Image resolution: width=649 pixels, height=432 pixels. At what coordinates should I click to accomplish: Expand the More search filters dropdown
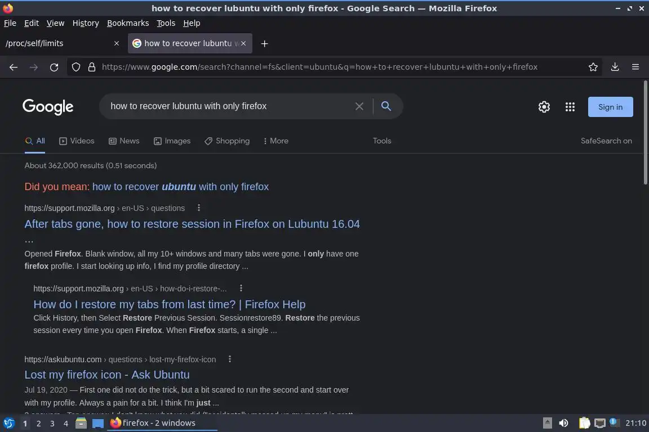coord(275,141)
